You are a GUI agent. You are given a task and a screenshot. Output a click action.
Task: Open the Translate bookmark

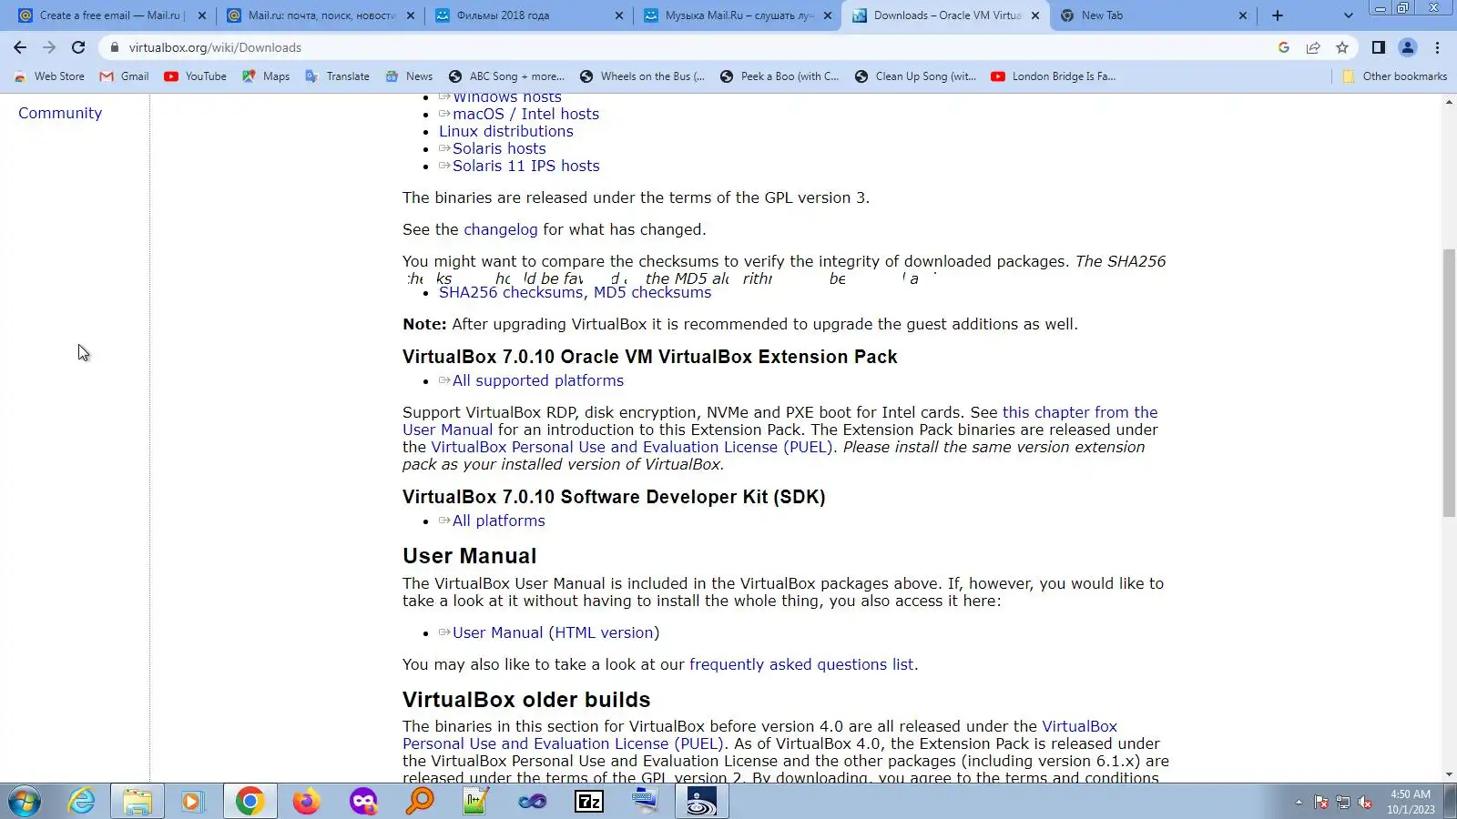(x=337, y=76)
